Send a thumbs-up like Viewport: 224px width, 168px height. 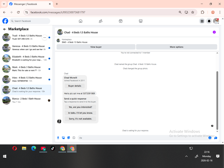[x=215, y=138]
